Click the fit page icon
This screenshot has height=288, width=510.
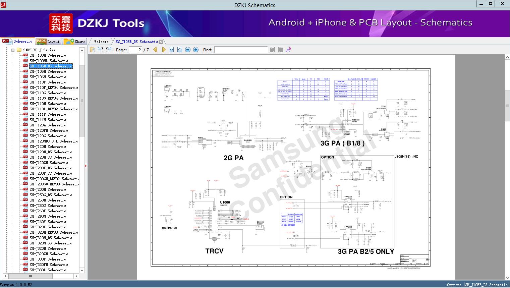(x=180, y=50)
